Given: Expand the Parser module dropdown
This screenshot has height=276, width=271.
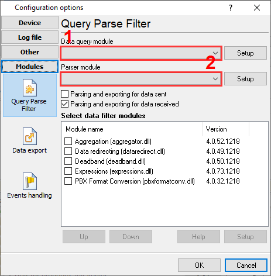Looking at the screenshot, I should point(215,79).
